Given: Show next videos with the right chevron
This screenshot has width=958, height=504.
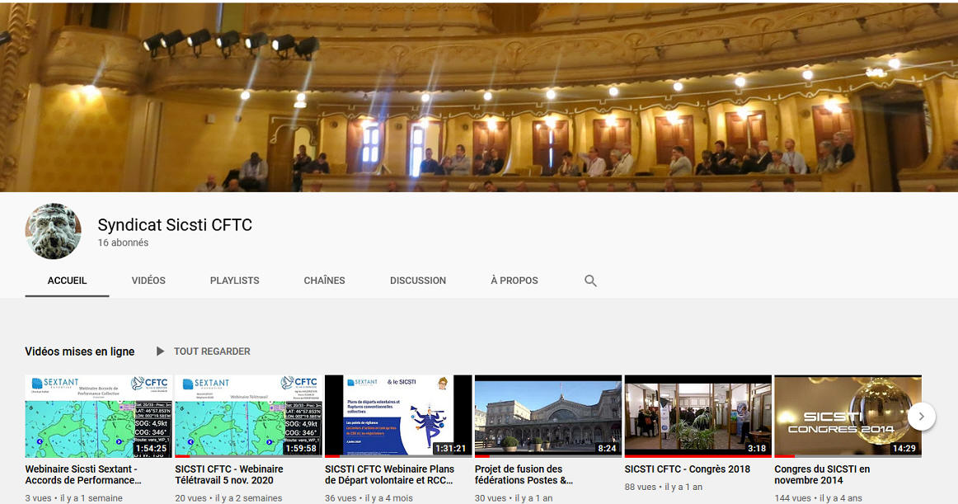Looking at the screenshot, I should click(922, 417).
